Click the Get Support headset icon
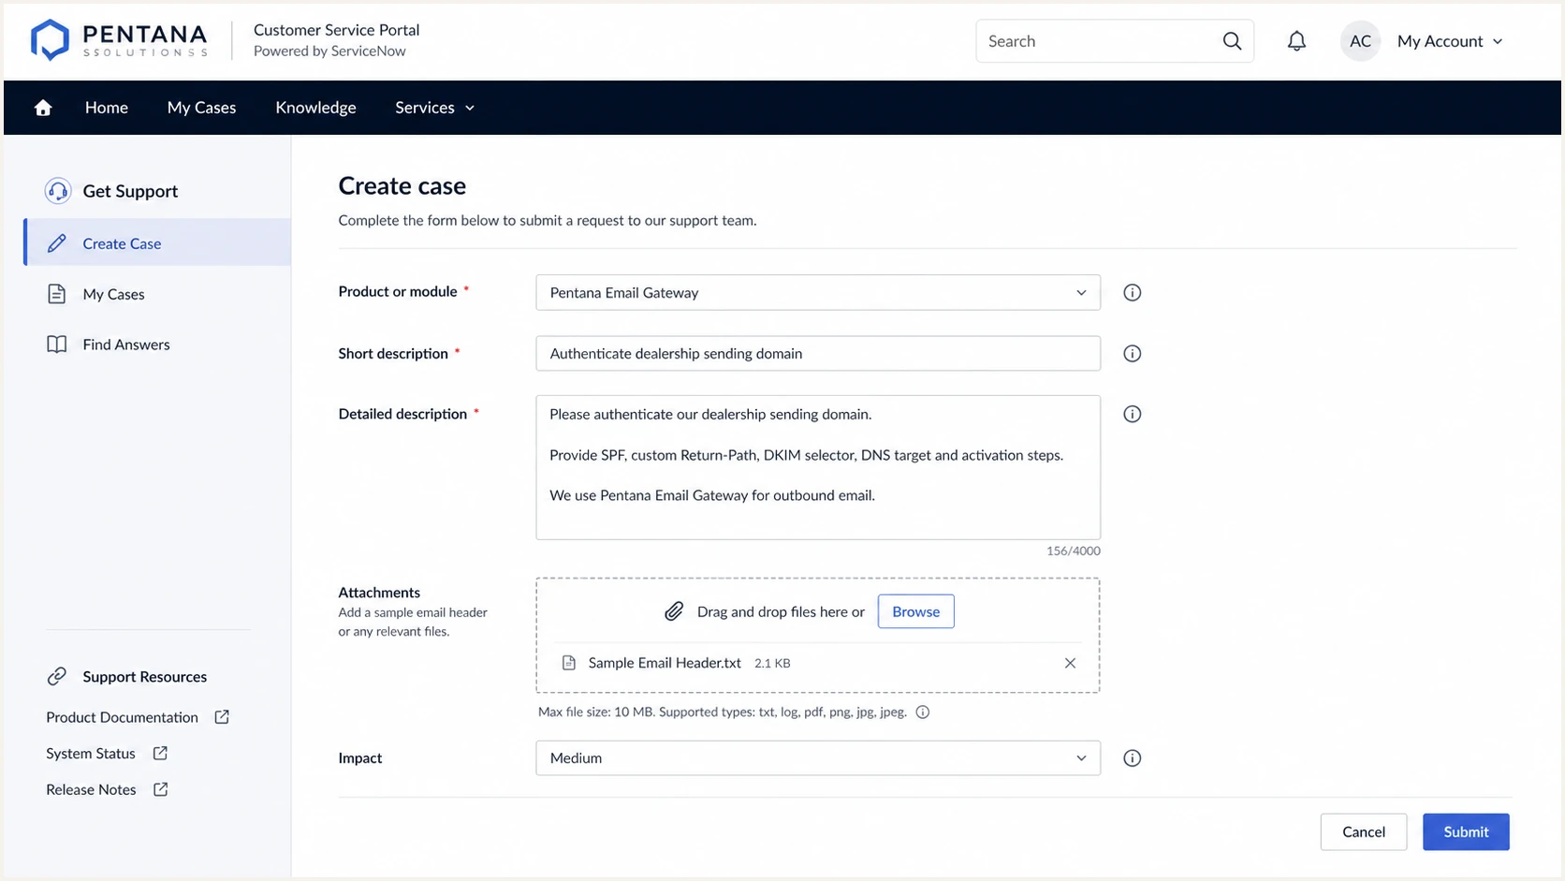The width and height of the screenshot is (1565, 881). (58, 191)
